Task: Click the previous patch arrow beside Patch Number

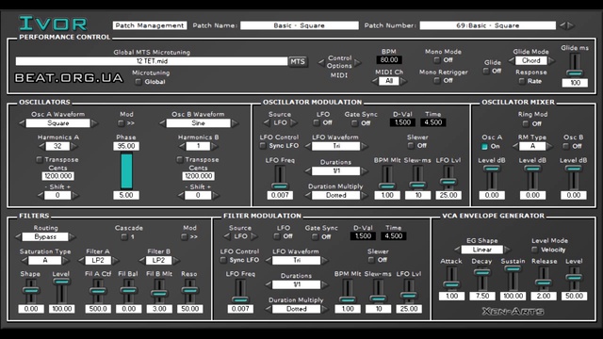Action: pos(562,25)
